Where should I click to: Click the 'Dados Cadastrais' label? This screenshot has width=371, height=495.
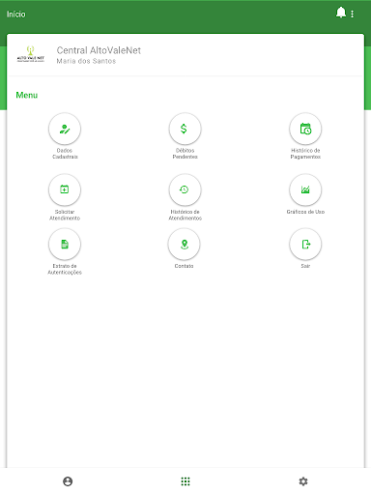(x=65, y=154)
